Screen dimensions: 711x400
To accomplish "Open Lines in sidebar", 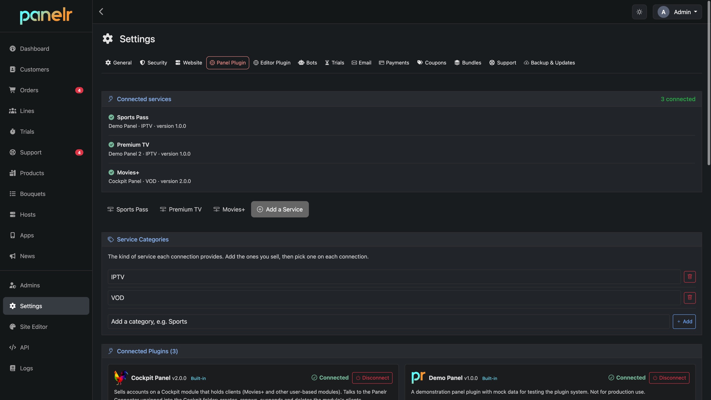I will click(x=46, y=111).
